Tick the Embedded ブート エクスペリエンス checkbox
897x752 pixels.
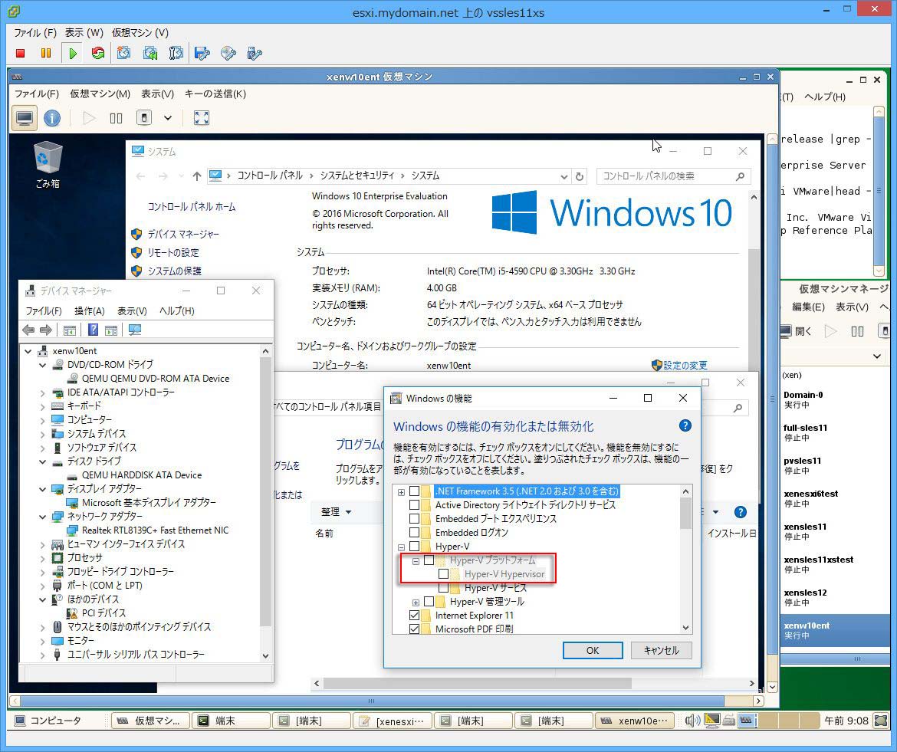coord(414,519)
